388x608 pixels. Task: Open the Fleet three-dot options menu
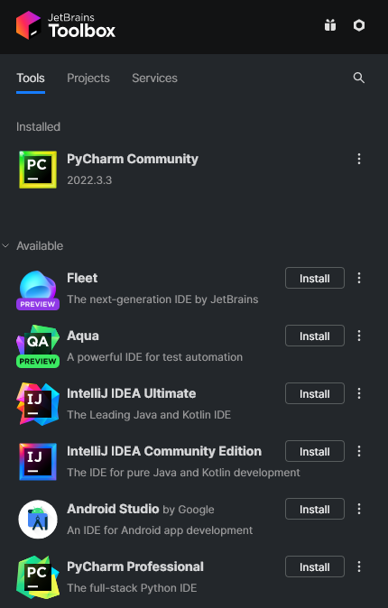[359, 278]
